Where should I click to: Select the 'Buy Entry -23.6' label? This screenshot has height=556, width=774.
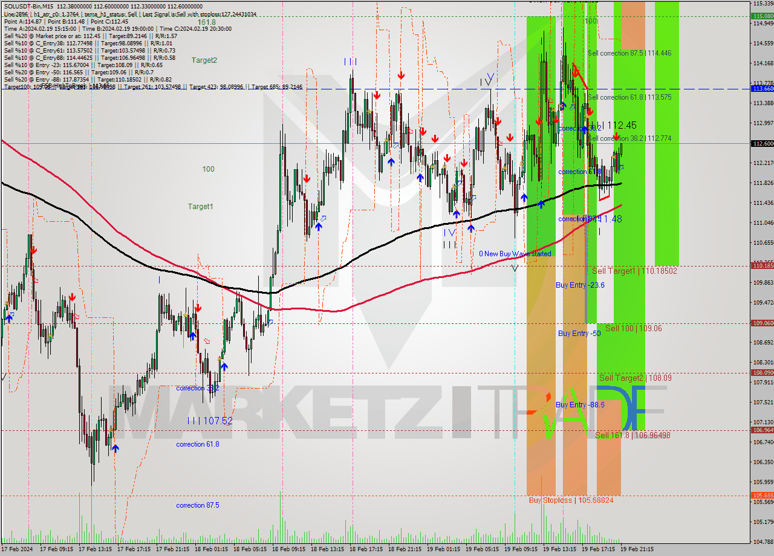[580, 285]
